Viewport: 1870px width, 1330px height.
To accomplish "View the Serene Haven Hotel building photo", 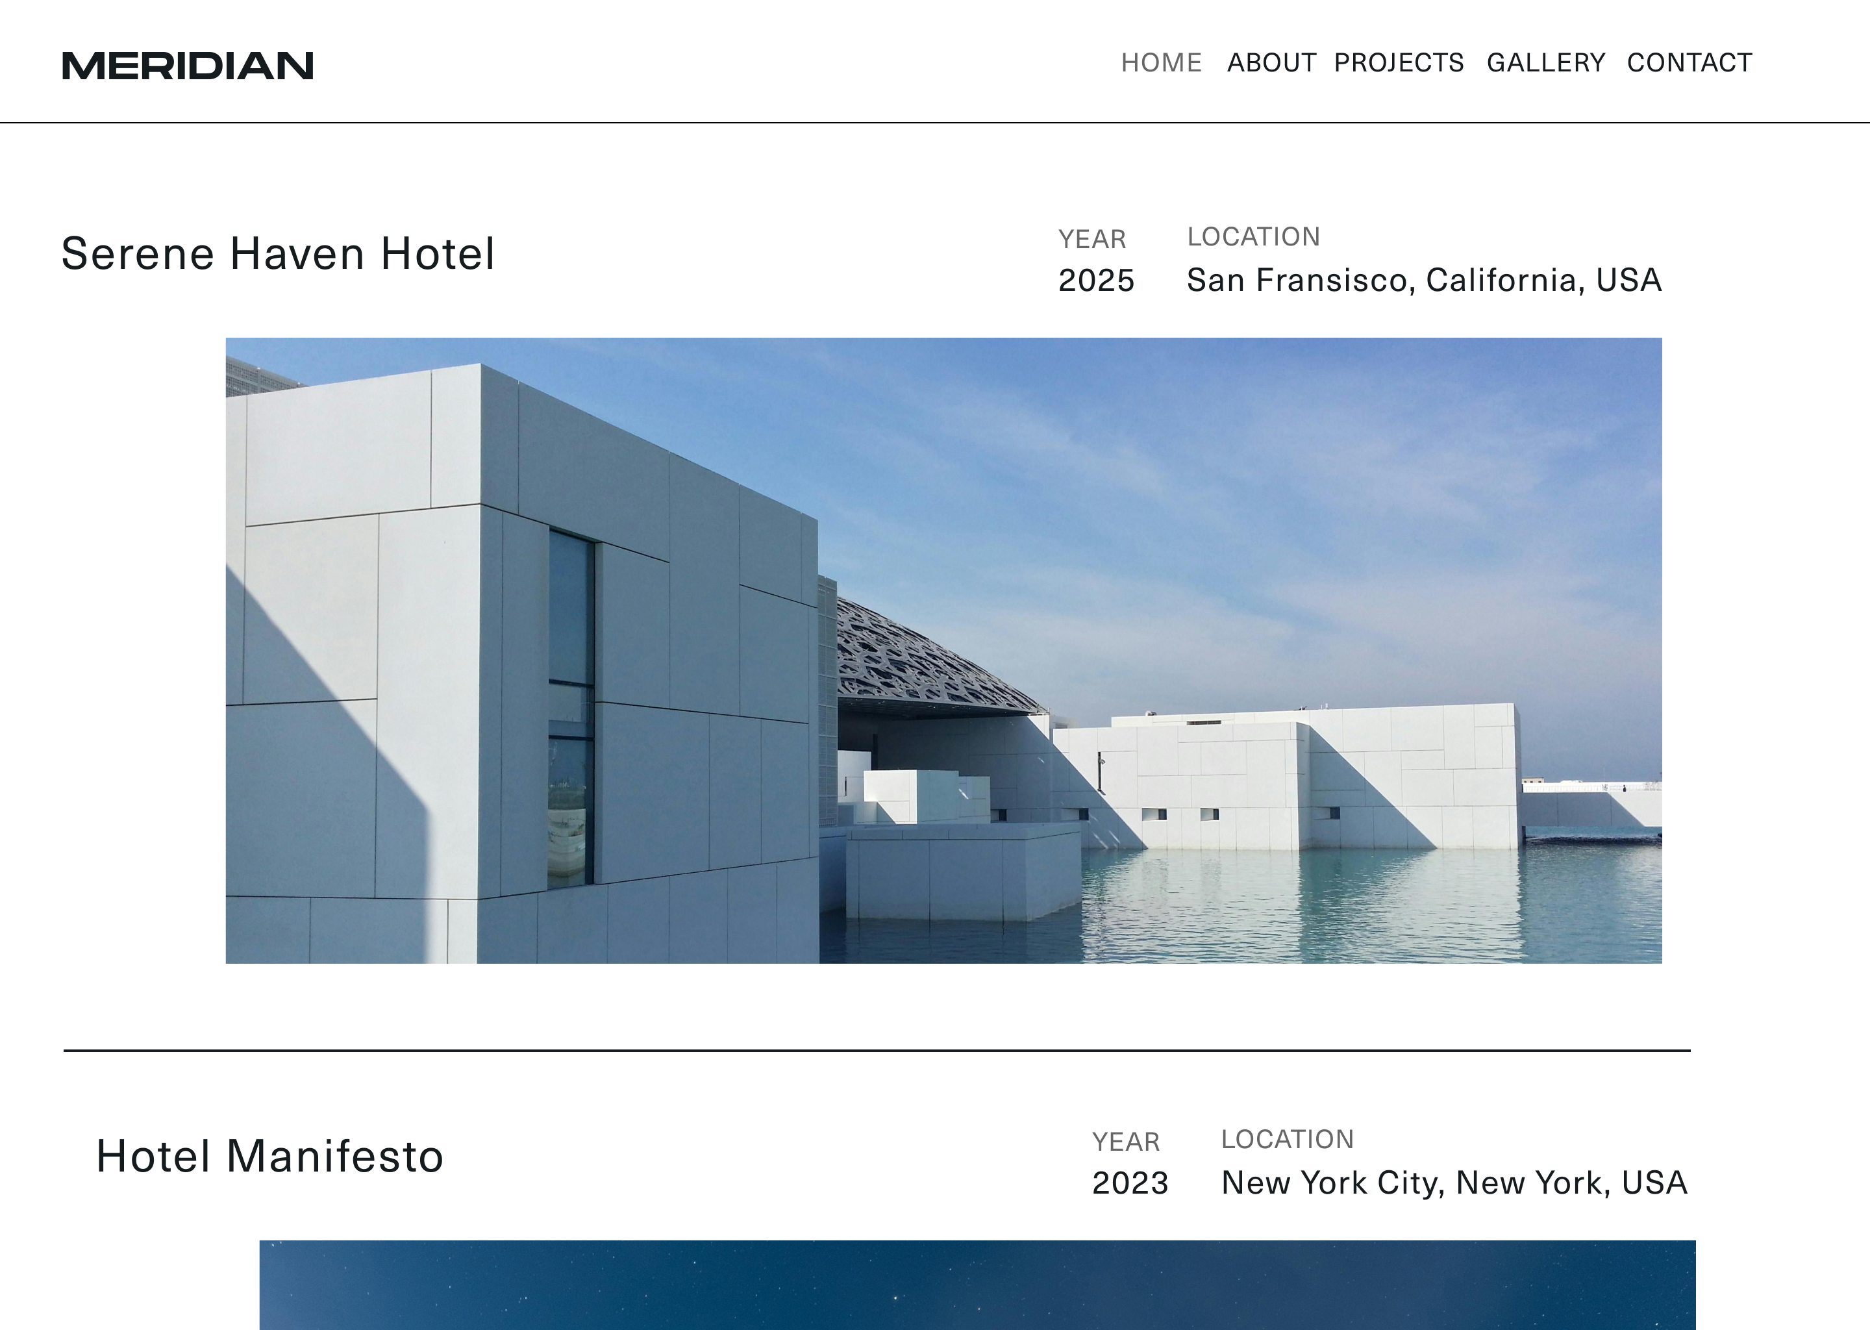I will (x=943, y=650).
